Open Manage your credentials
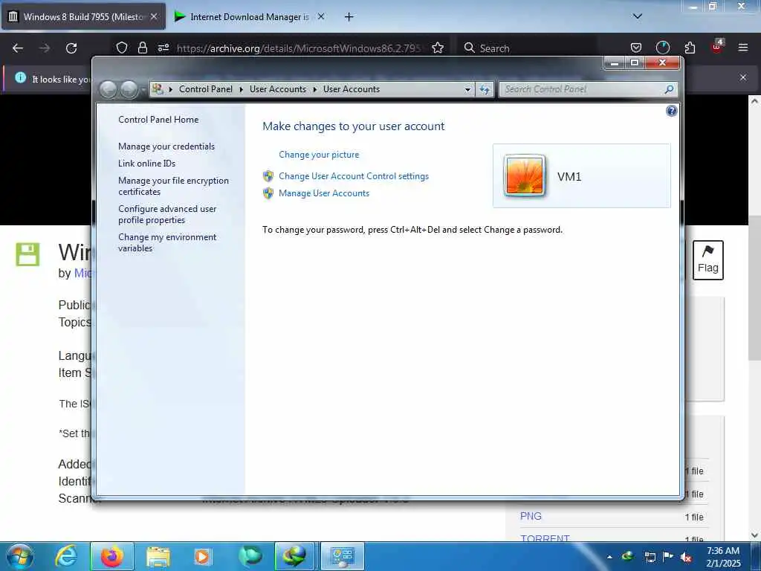This screenshot has width=761, height=571. pos(166,146)
